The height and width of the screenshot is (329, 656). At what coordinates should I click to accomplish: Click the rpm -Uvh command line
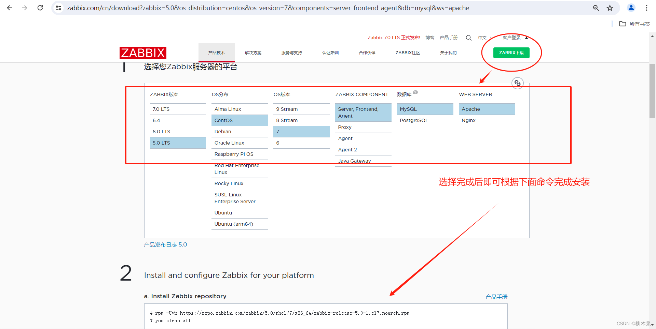(279, 313)
